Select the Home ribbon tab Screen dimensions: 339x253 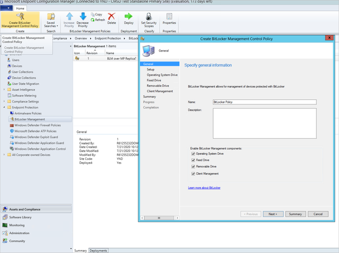click(x=20, y=8)
